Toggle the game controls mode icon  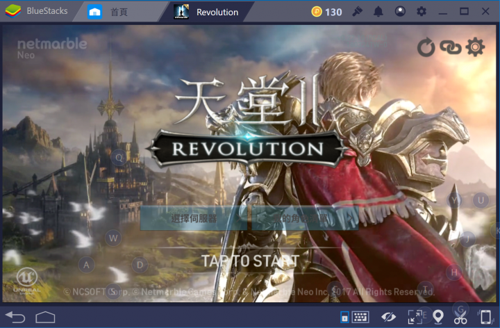[x=344, y=317]
